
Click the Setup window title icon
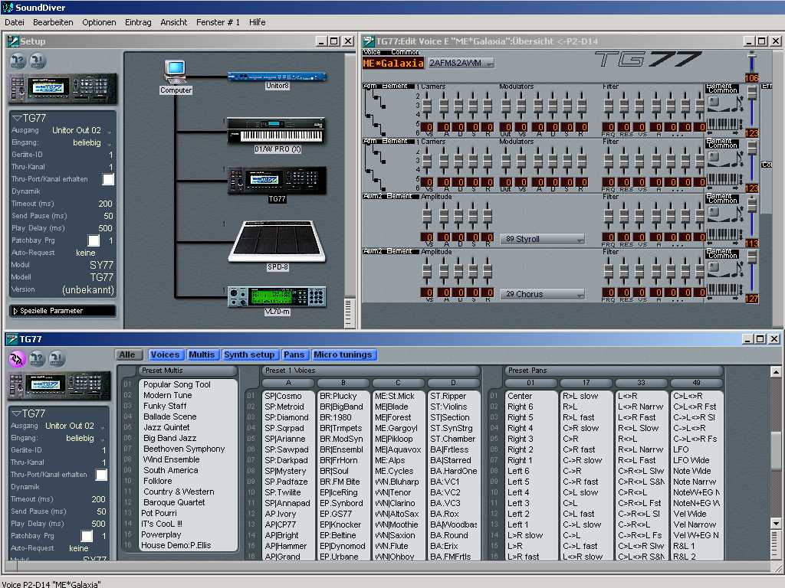click(x=12, y=41)
